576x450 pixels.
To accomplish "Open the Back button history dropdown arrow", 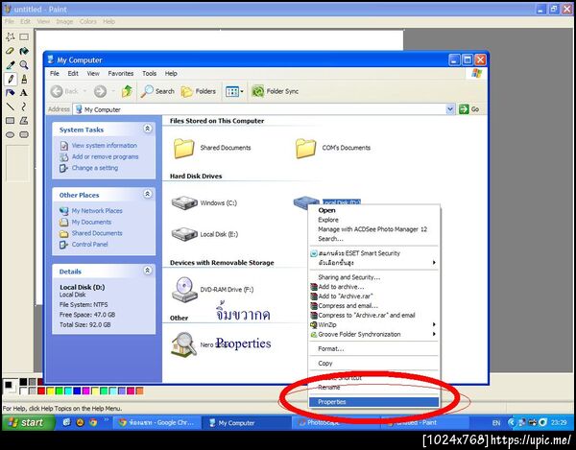I will 84,91.
